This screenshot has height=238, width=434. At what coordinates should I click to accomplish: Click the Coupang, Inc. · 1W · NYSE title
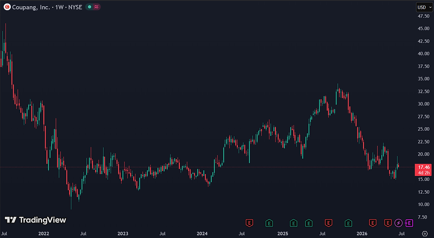point(47,7)
